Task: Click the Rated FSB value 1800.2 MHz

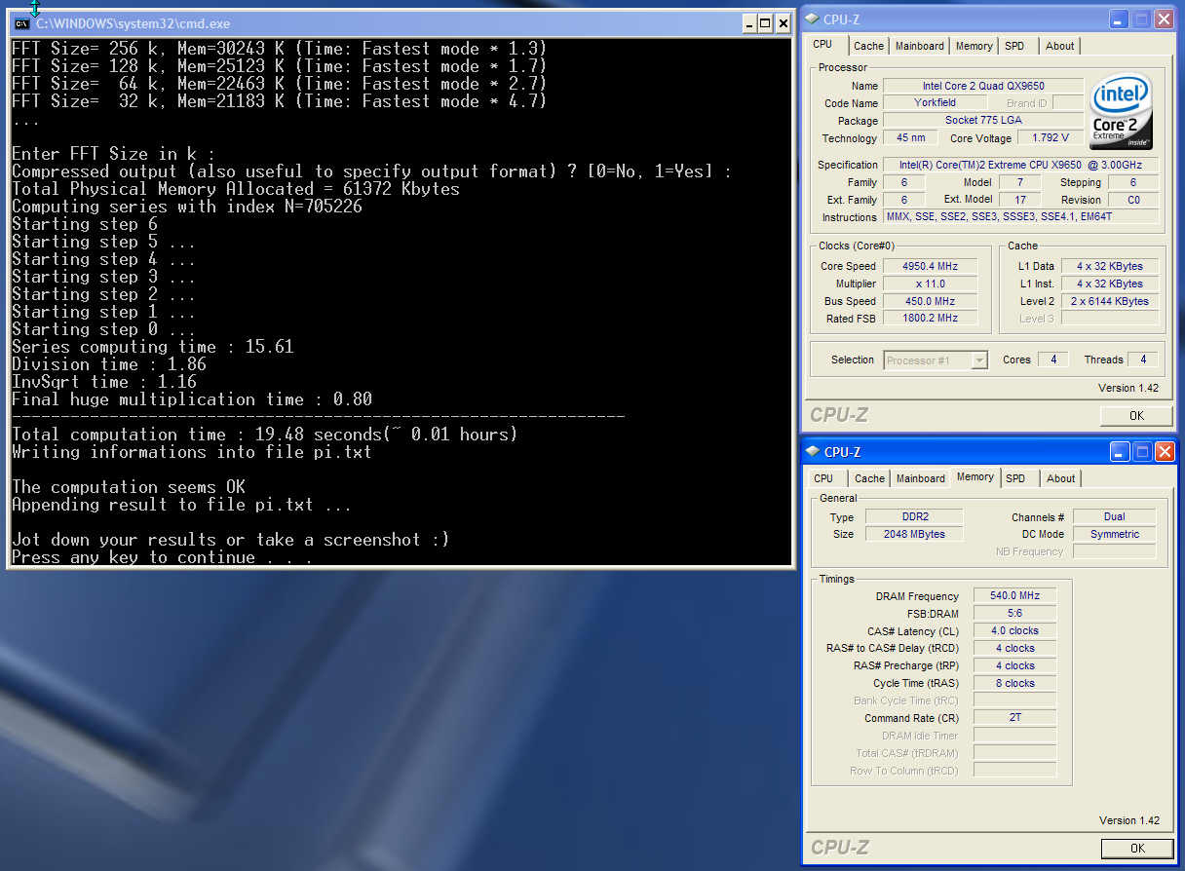Action: coord(930,318)
